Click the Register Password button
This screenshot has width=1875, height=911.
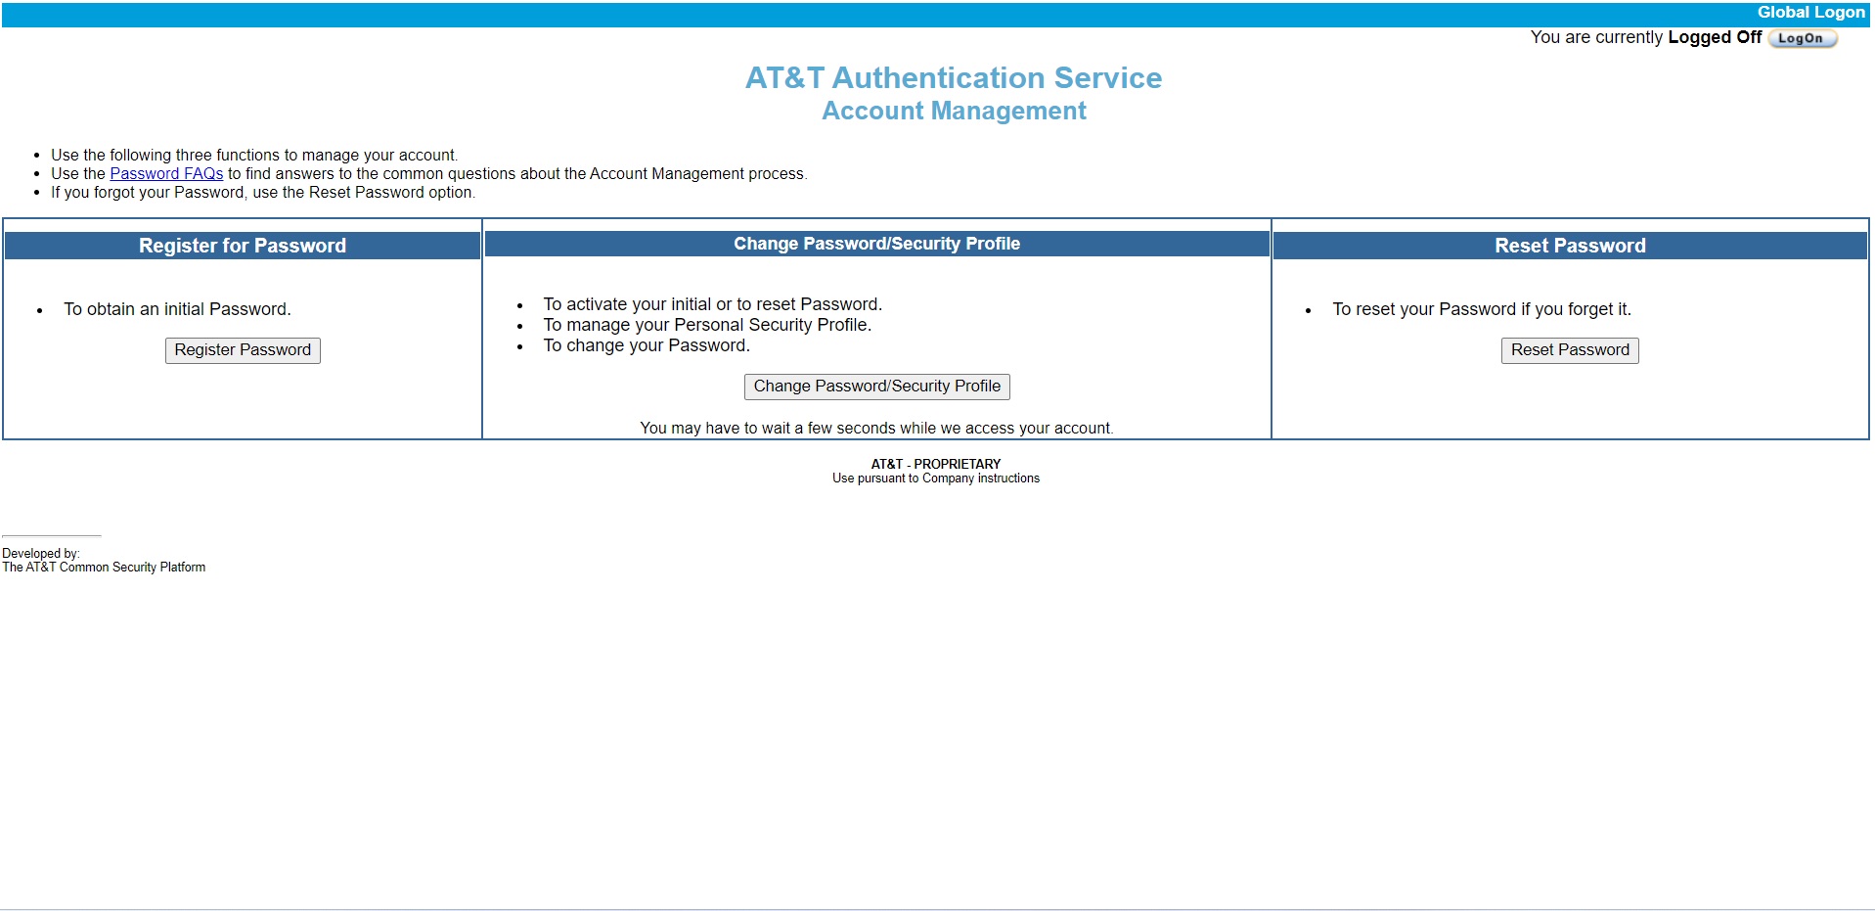(x=243, y=350)
